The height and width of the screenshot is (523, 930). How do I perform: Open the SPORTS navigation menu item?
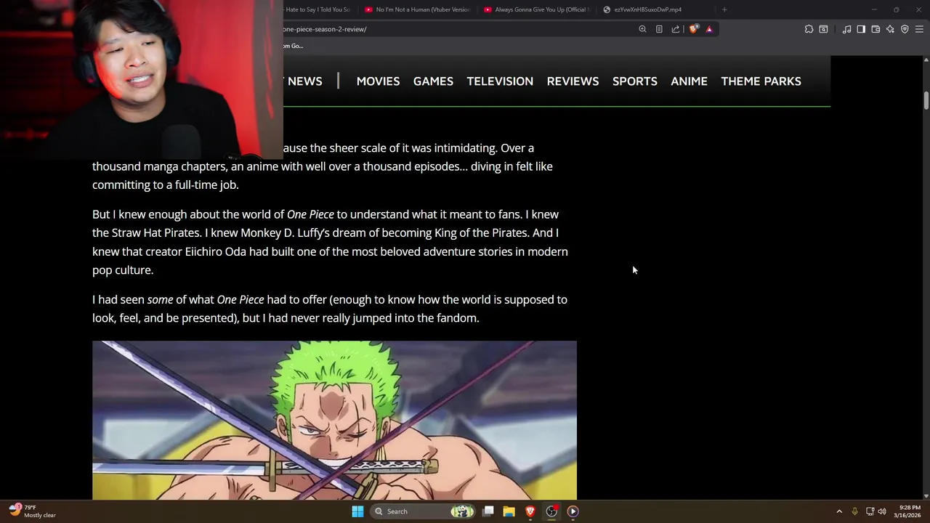[x=634, y=81]
